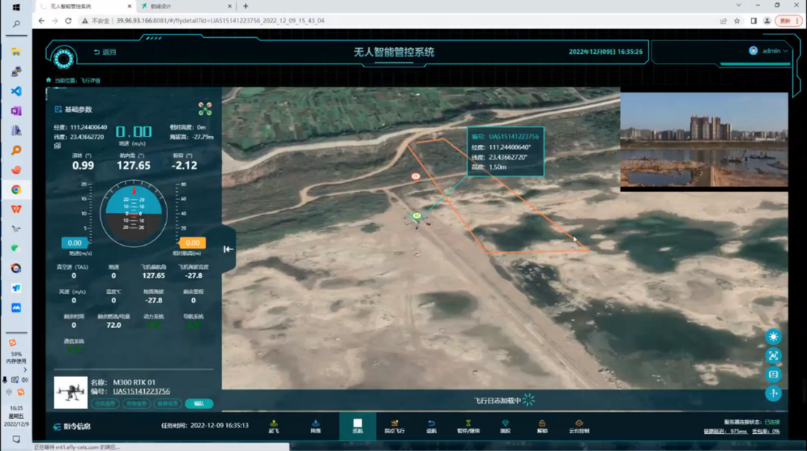This screenshot has height=451, width=807.
Task: Click the teal 编队 formation button
Action: point(199,404)
